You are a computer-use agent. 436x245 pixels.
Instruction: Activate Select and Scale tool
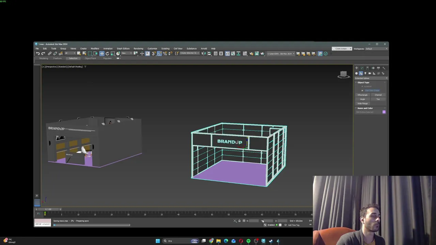point(112,53)
